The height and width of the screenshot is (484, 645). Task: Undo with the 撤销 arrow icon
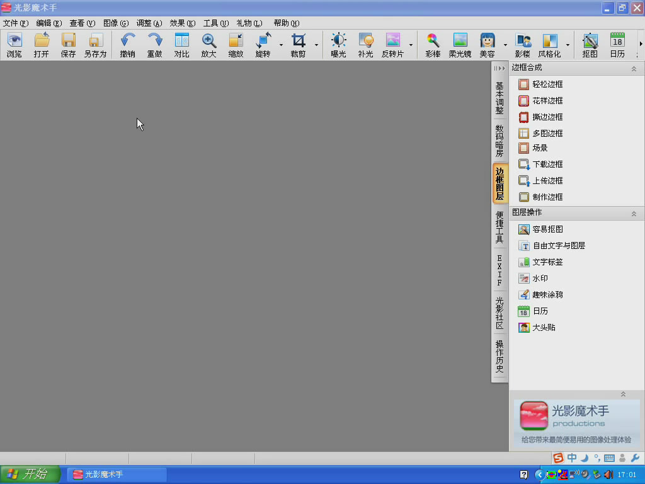[x=127, y=45]
